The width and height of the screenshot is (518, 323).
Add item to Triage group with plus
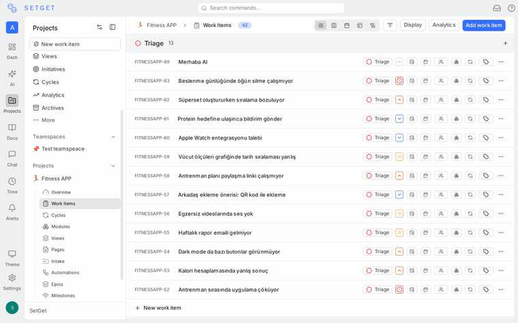505,43
